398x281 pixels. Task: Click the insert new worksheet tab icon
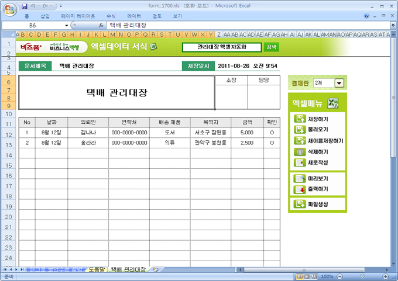pos(155,269)
